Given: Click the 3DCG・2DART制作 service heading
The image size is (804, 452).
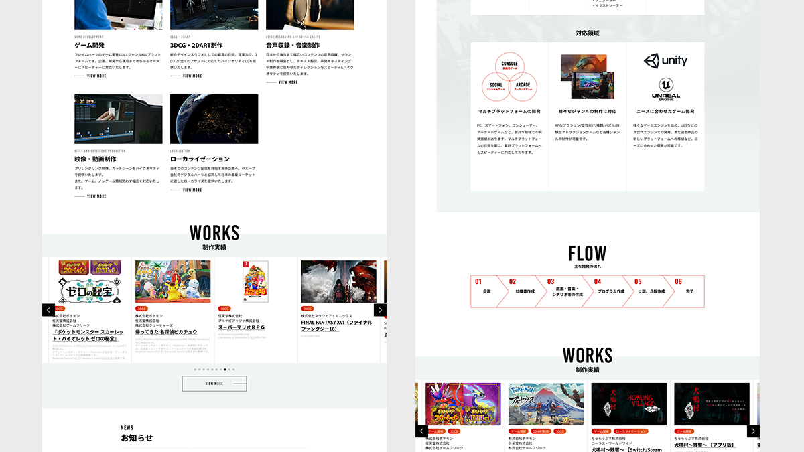Looking at the screenshot, I should pos(196,45).
